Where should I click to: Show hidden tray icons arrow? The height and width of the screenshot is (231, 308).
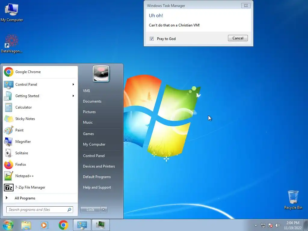[256, 225]
